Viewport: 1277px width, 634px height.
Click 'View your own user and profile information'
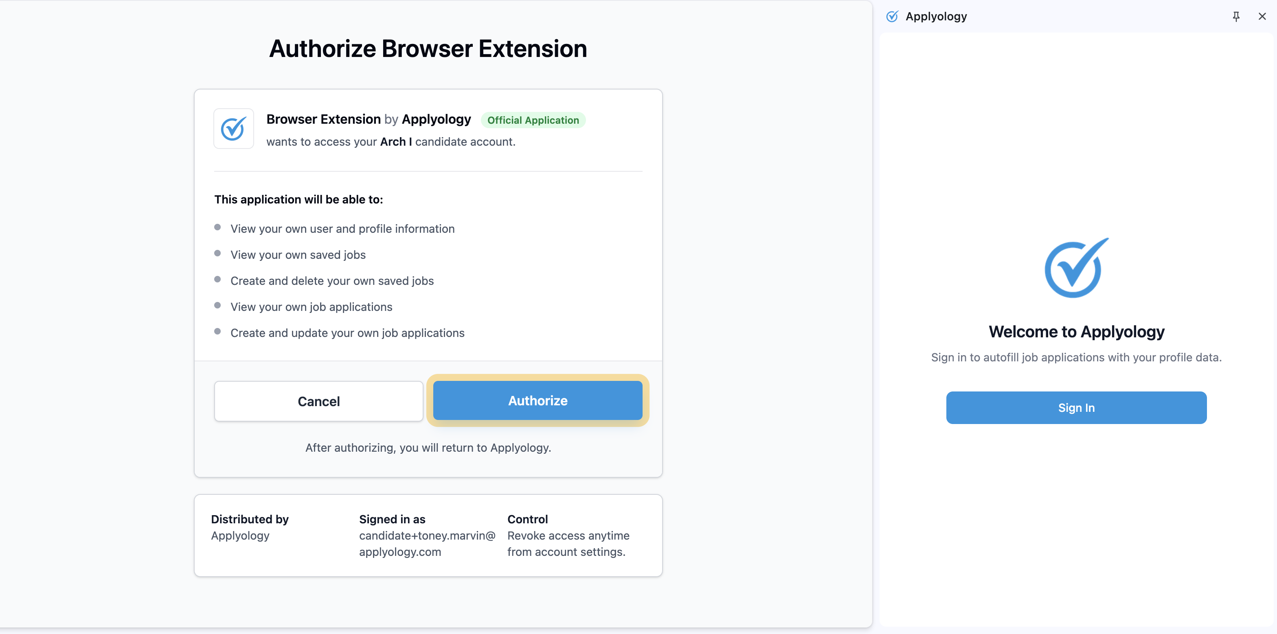pyautogui.click(x=342, y=229)
